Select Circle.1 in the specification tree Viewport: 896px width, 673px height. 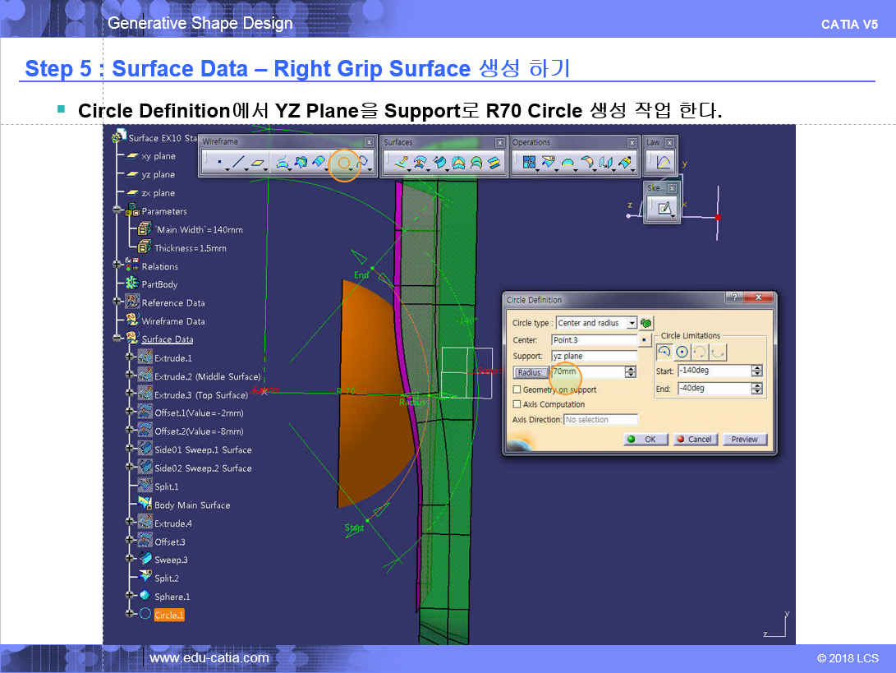coord(169,615)
